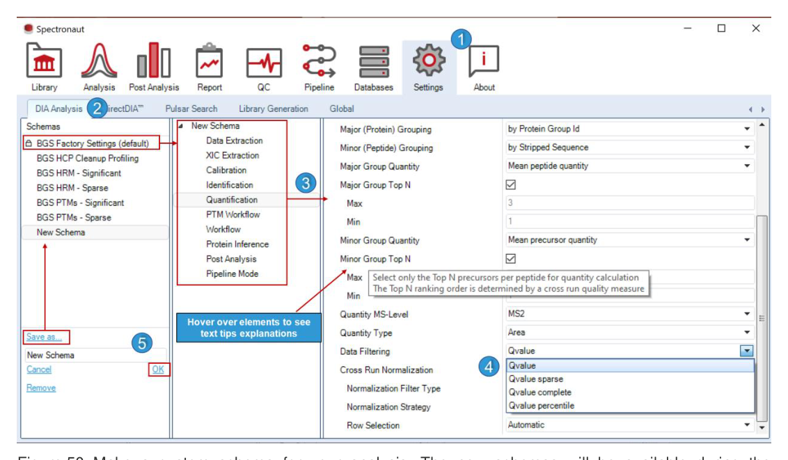This screenshot has width=788, height=460.
Task: Switch to the Global tab
Action: point(342,109)
